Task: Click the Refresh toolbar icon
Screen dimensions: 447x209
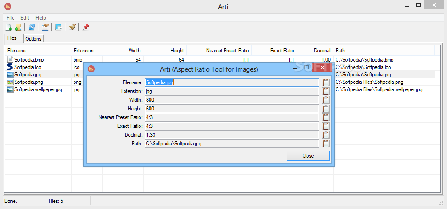Action: click(32, 27)
